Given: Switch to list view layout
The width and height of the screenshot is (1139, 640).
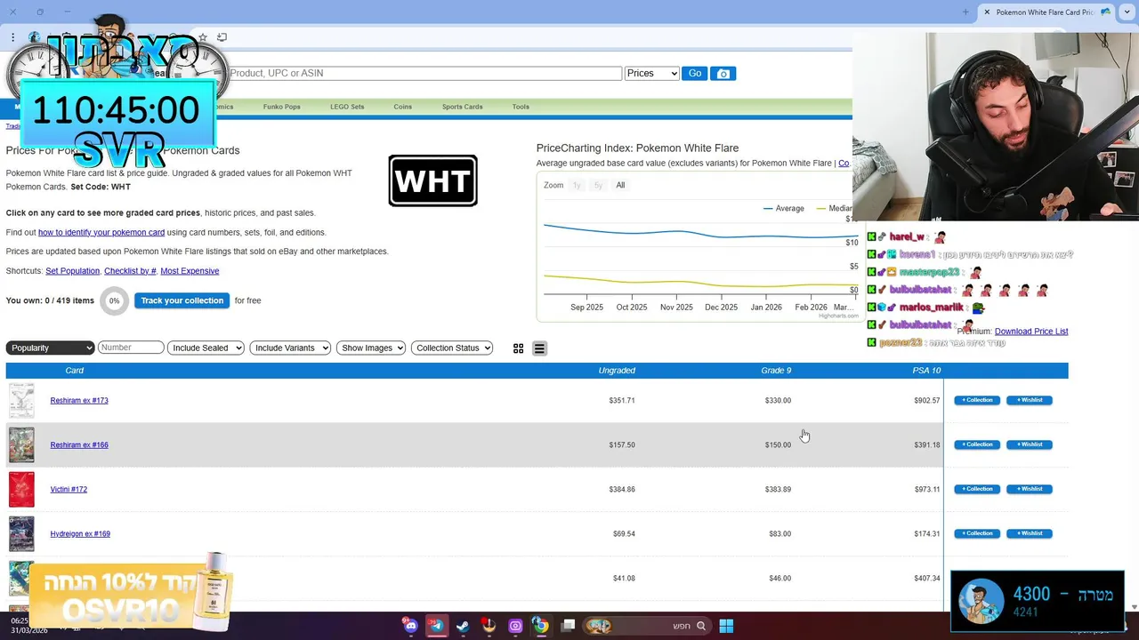Looking at the screenshot, I should pos(539,348).
